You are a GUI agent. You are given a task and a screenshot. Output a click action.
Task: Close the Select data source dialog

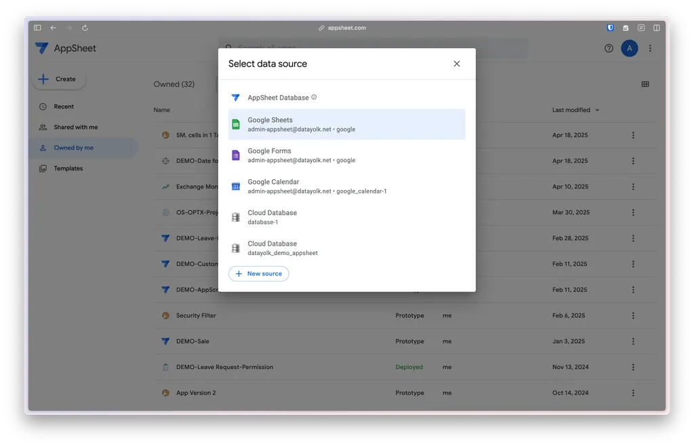click(457, 64)
